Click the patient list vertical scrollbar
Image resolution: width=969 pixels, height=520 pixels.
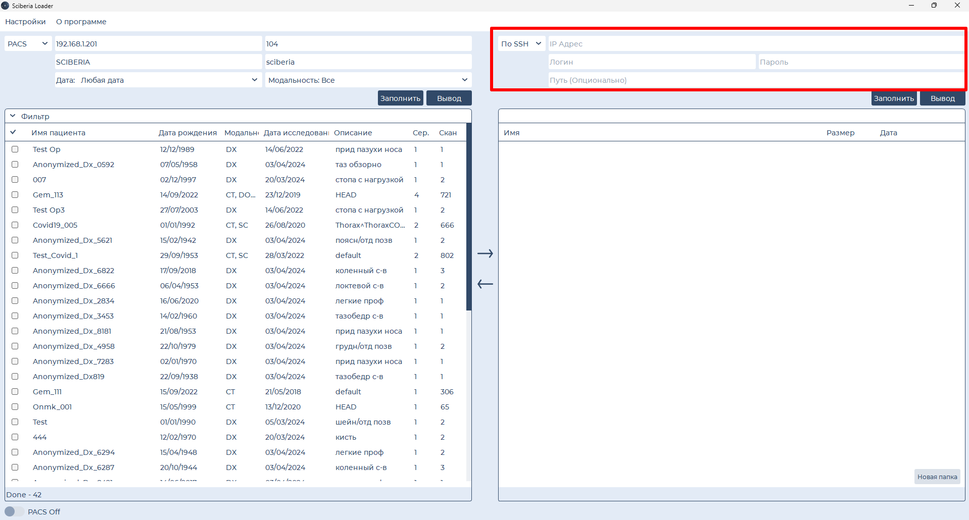[469, 217]
